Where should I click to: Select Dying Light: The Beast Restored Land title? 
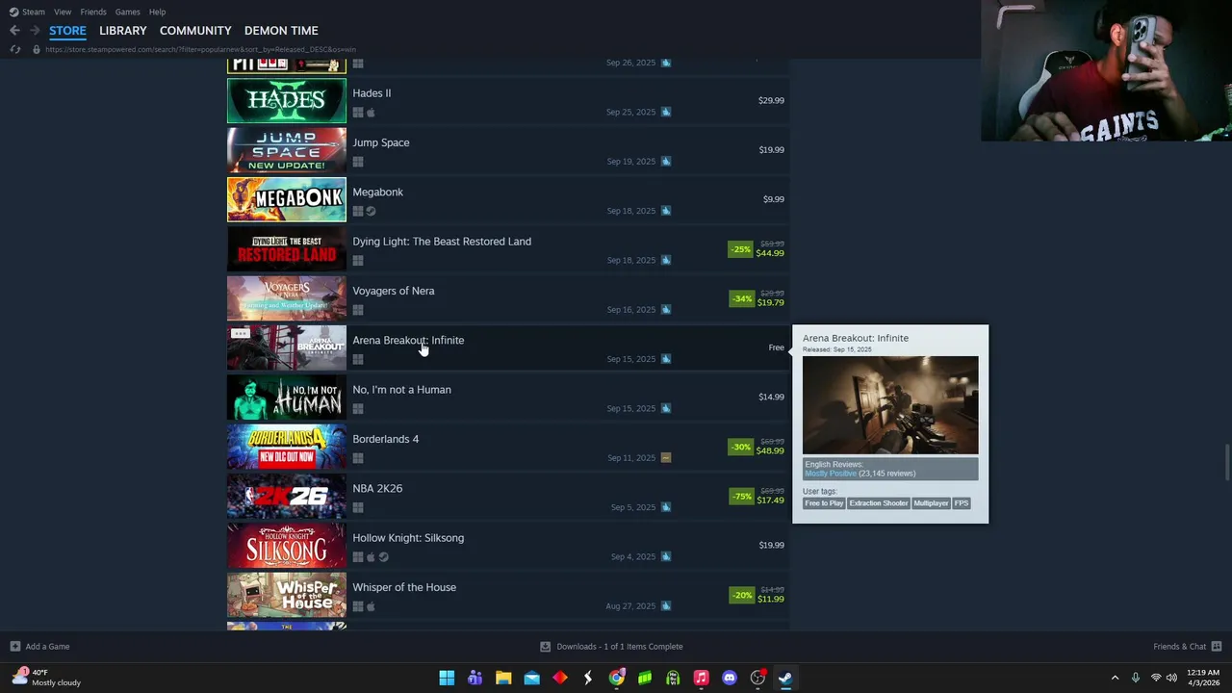point(442,242)
